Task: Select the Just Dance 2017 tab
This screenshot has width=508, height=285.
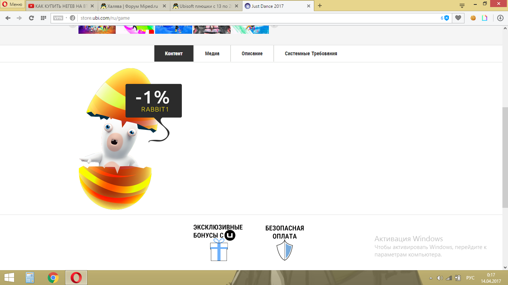Action: click(278, 6)
